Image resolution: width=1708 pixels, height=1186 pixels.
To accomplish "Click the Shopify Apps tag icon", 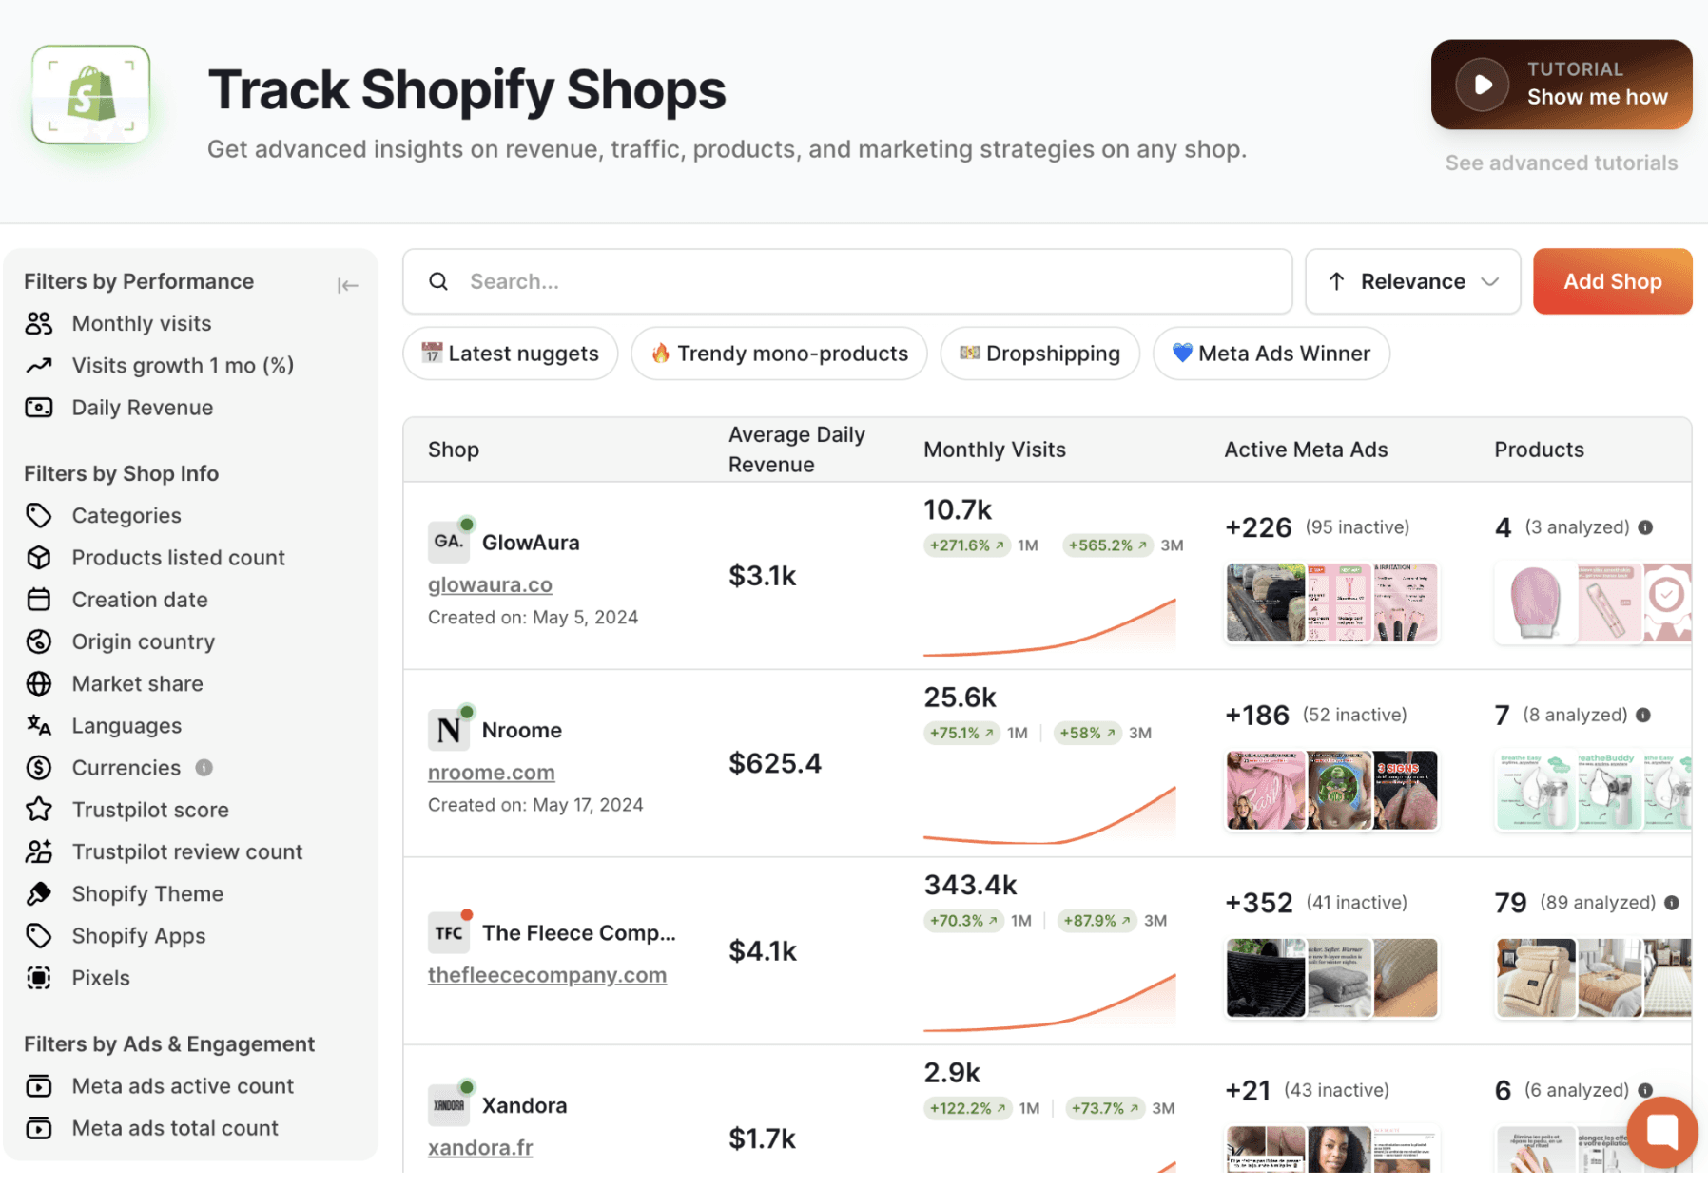I will pos(39,936).
